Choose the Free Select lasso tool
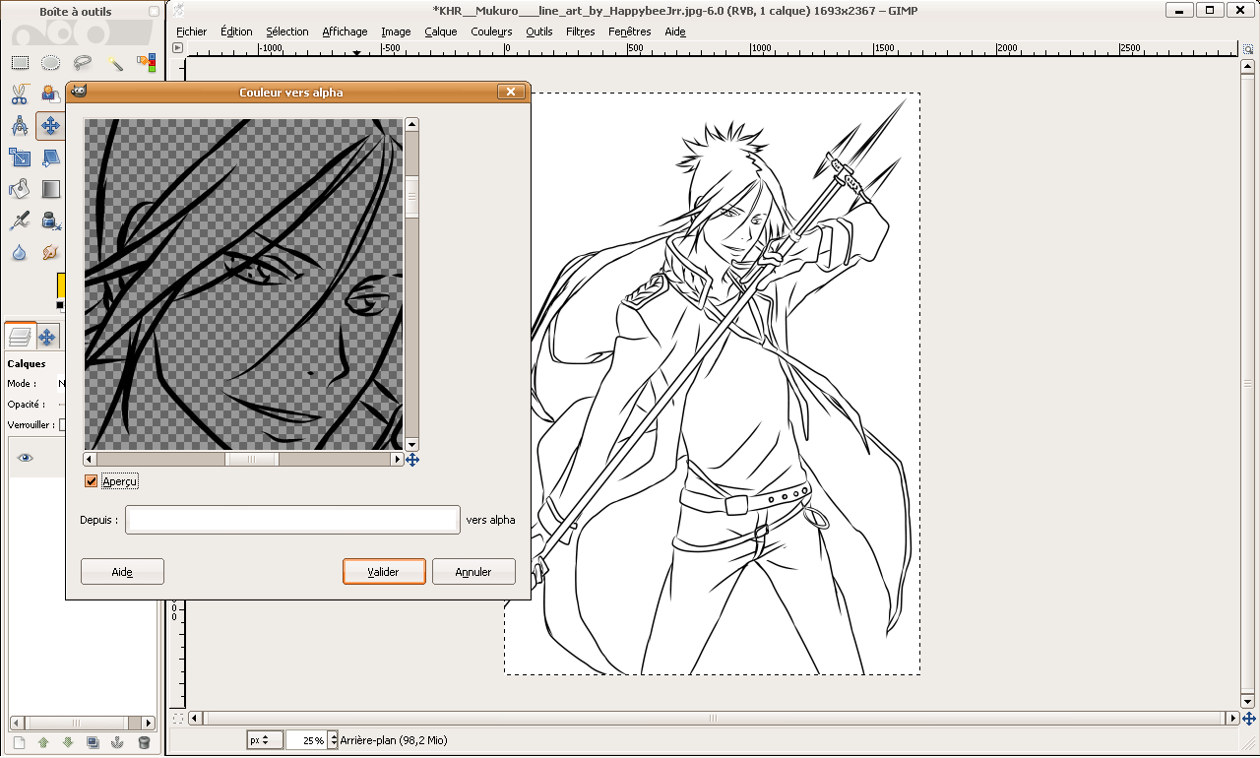The width and height of the screenshot is (1260, 758). (x=83, y=63)
